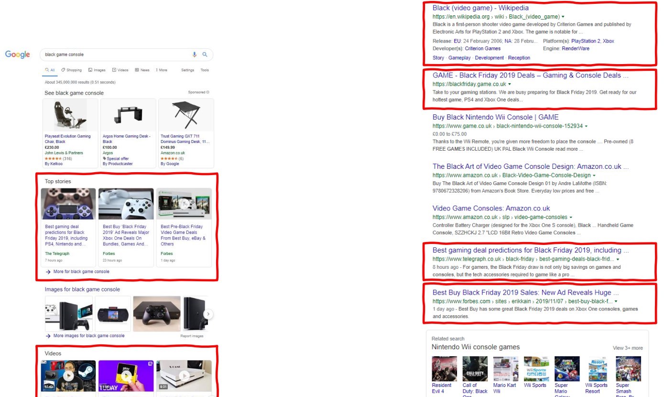Click the Playseat gaming chair product image
The image size is (665, 397).
[70, 115]
